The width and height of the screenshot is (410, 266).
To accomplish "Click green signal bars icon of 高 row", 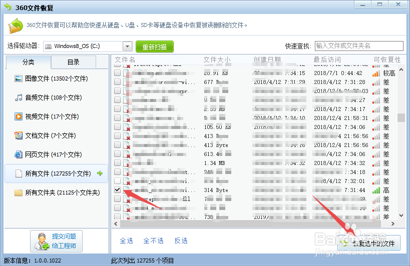I will click(376, 190).
